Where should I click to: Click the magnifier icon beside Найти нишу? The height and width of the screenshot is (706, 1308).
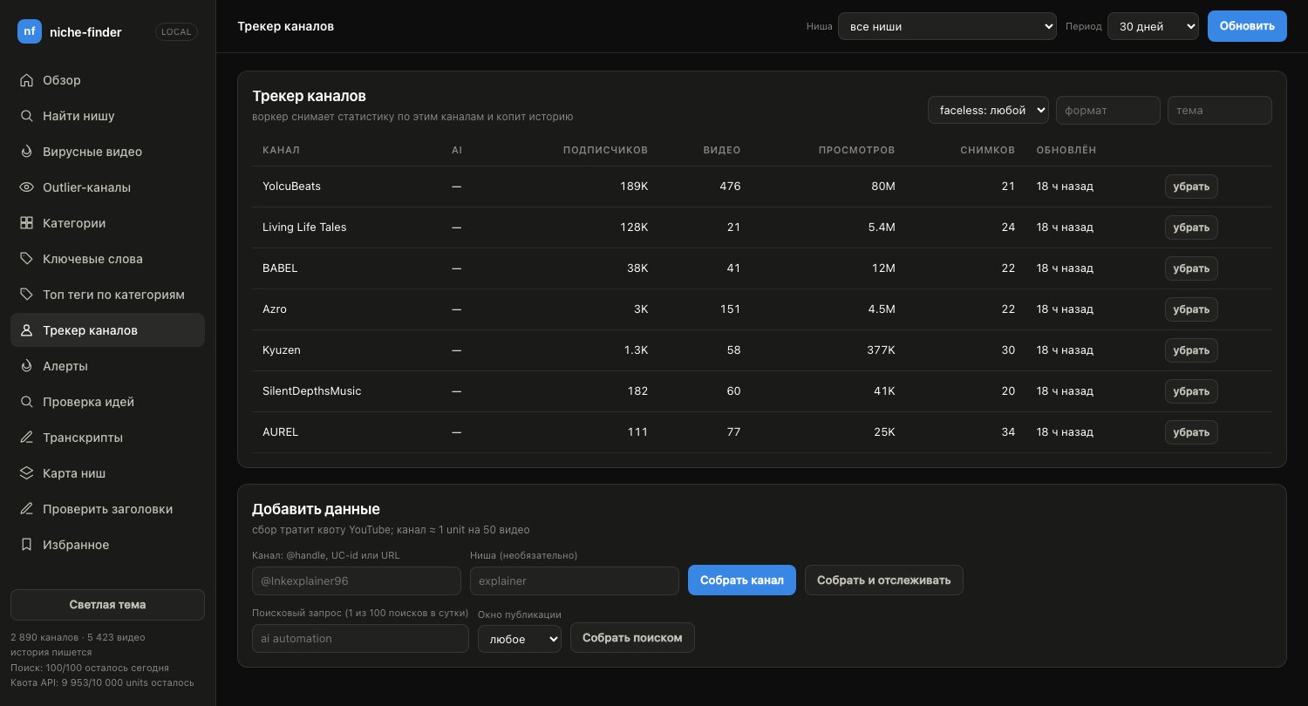pos(26,116)
